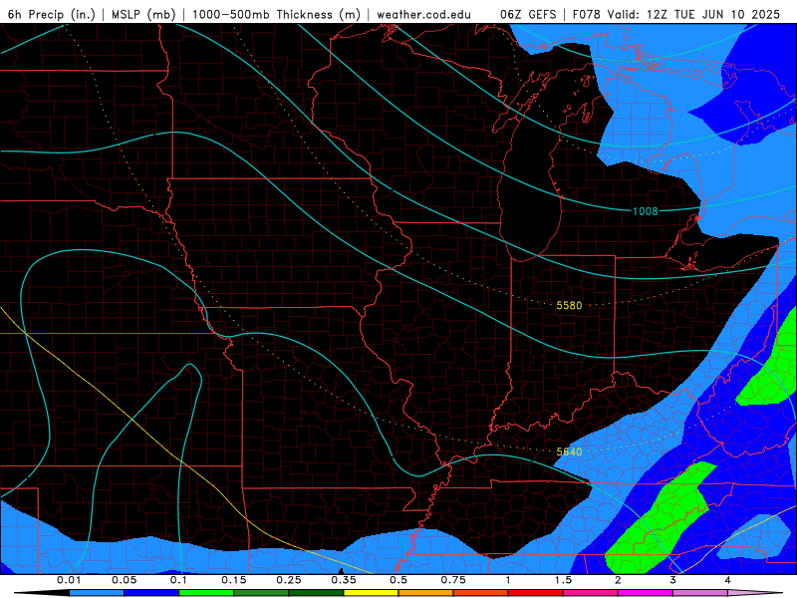Click the 1.5 legend value label
797x598 pixels.
coord(563,580)
